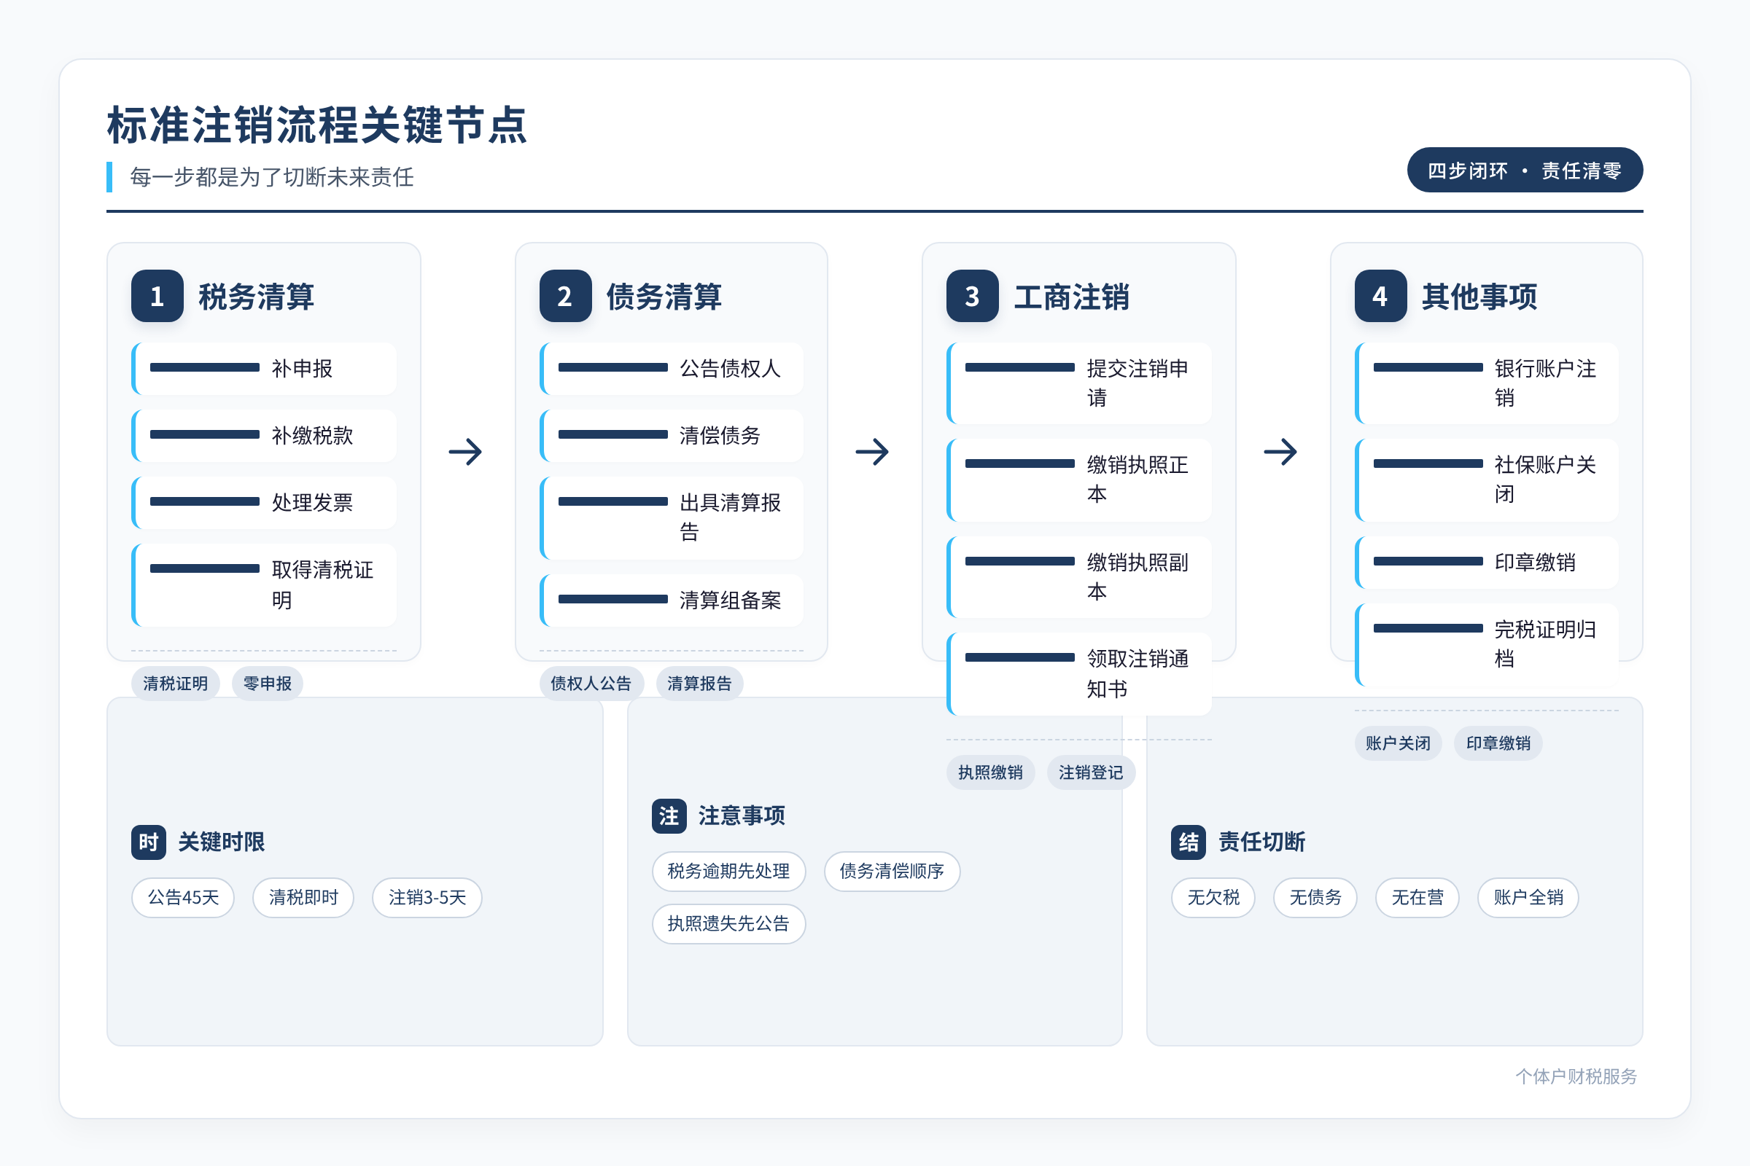This screenshot has width=1750, height=1166.
Task: Click the 执照缴销 tag
Action: pyautogui.click(x=990, y=772)
